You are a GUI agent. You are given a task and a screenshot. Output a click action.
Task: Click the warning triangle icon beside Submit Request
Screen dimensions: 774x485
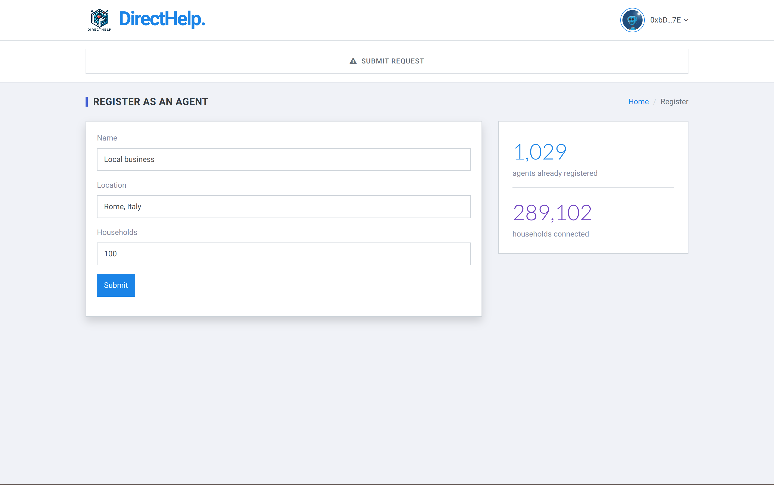[353, 61]
